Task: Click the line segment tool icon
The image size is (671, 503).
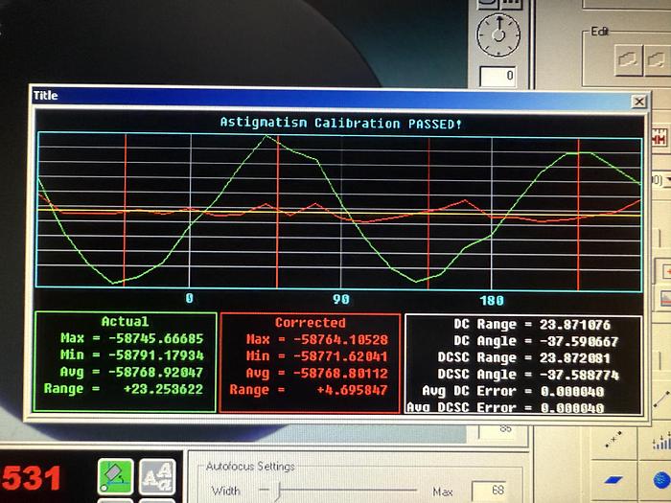Action: pyautogui.click(x=661, y=400)
